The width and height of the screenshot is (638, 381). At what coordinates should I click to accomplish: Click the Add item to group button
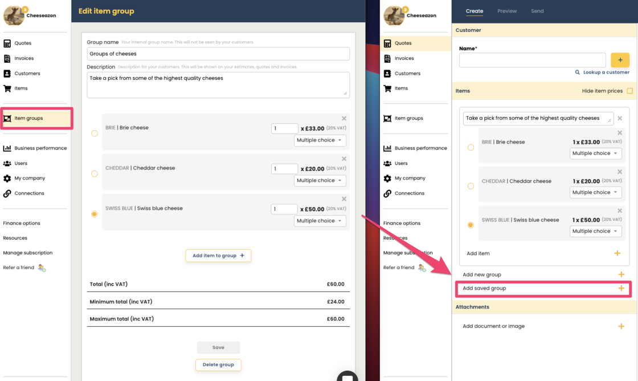point(218,256)
